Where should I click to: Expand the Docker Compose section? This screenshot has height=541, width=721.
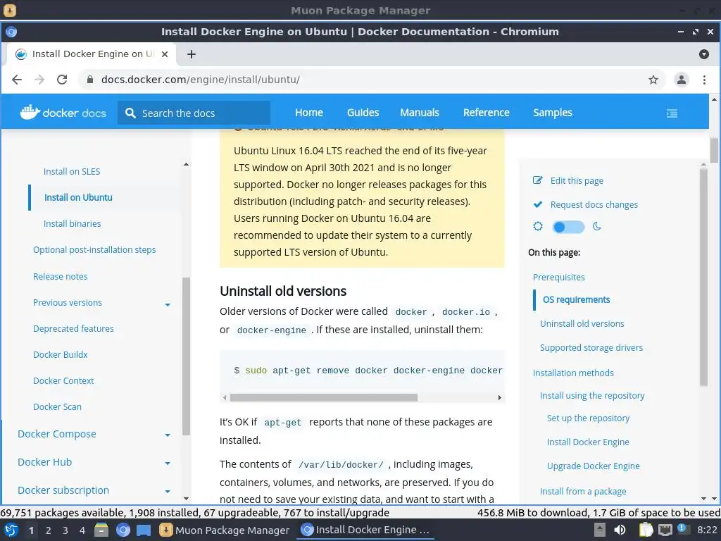(x=168, y=435)
